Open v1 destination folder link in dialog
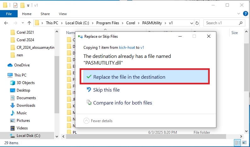Viewport: 250px width, 147px height. 142,48
